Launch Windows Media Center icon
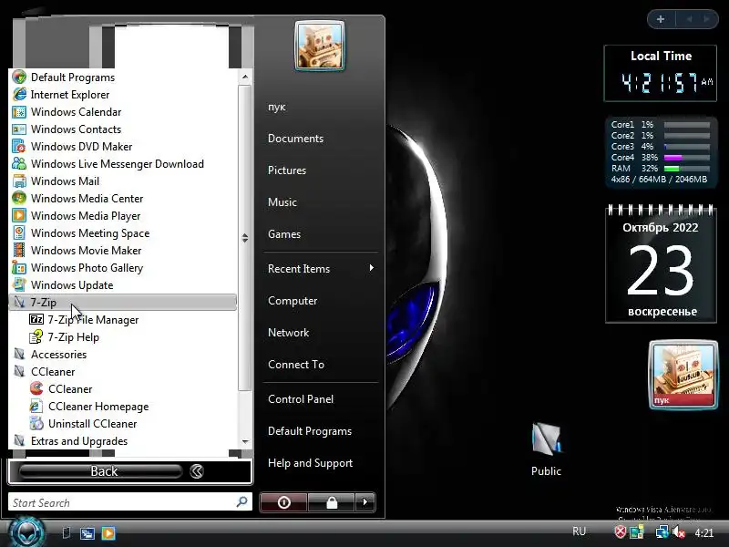Image resolution: width=729 pixels, height=547 pixels. tap(19, 198)
